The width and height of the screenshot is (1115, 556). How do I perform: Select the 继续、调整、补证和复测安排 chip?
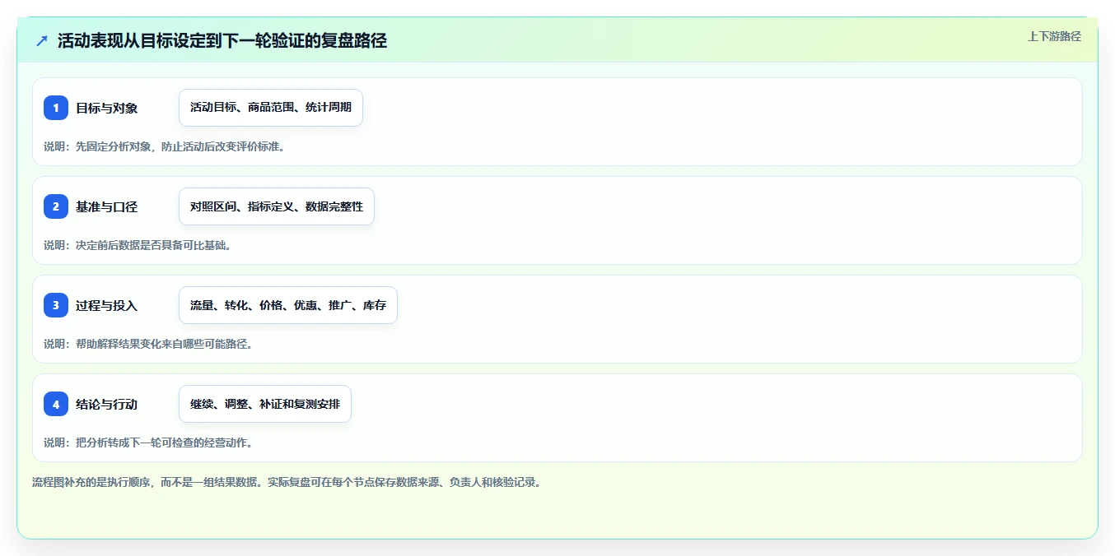click(265, 404)
